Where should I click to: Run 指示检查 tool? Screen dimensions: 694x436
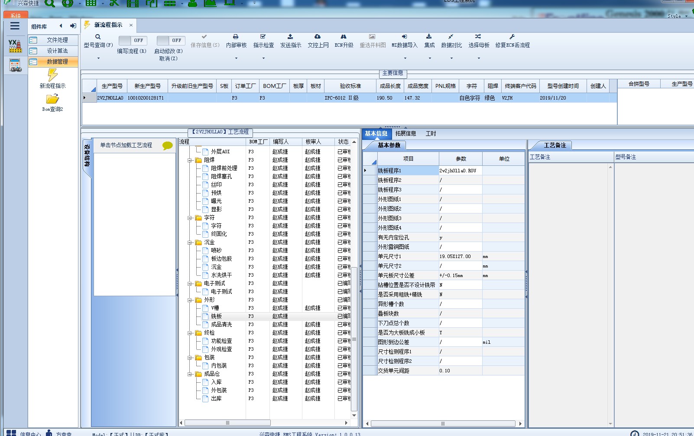(263, 37)
